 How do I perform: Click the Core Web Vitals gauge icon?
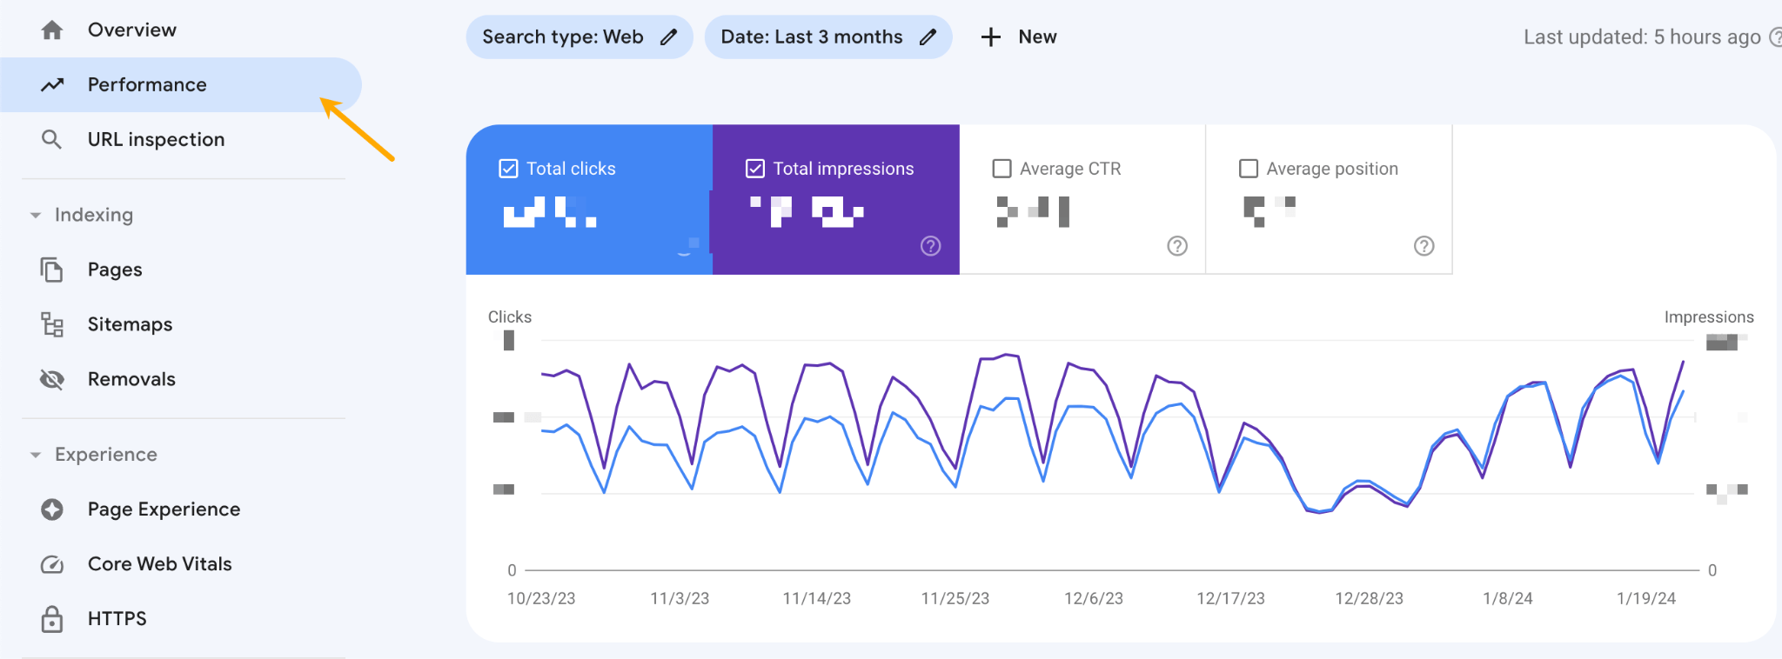pyautogui.click(x=52, y=564)
